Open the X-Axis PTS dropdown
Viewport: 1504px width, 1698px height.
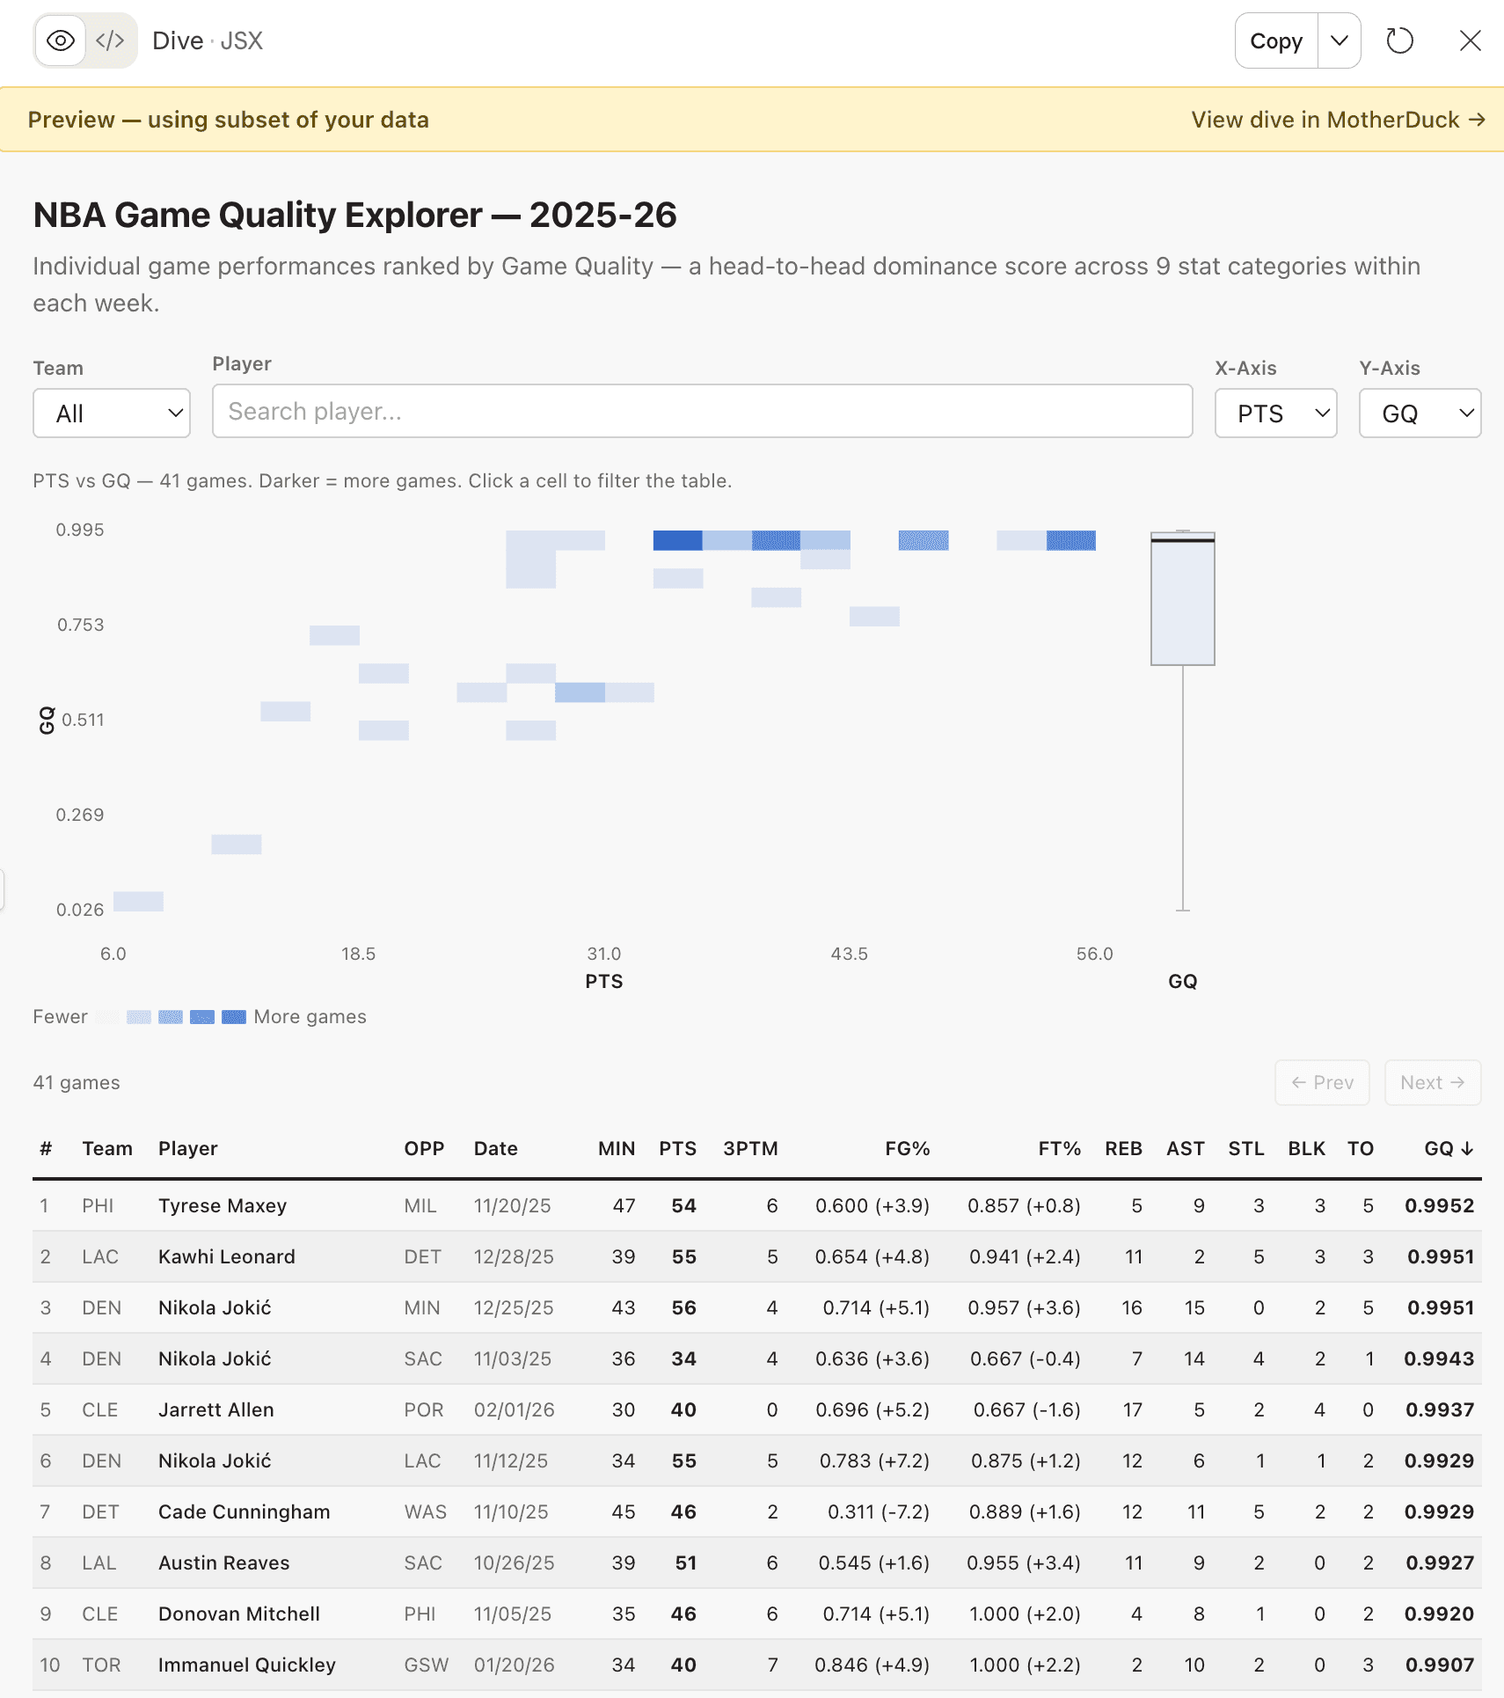[1275, 414]
